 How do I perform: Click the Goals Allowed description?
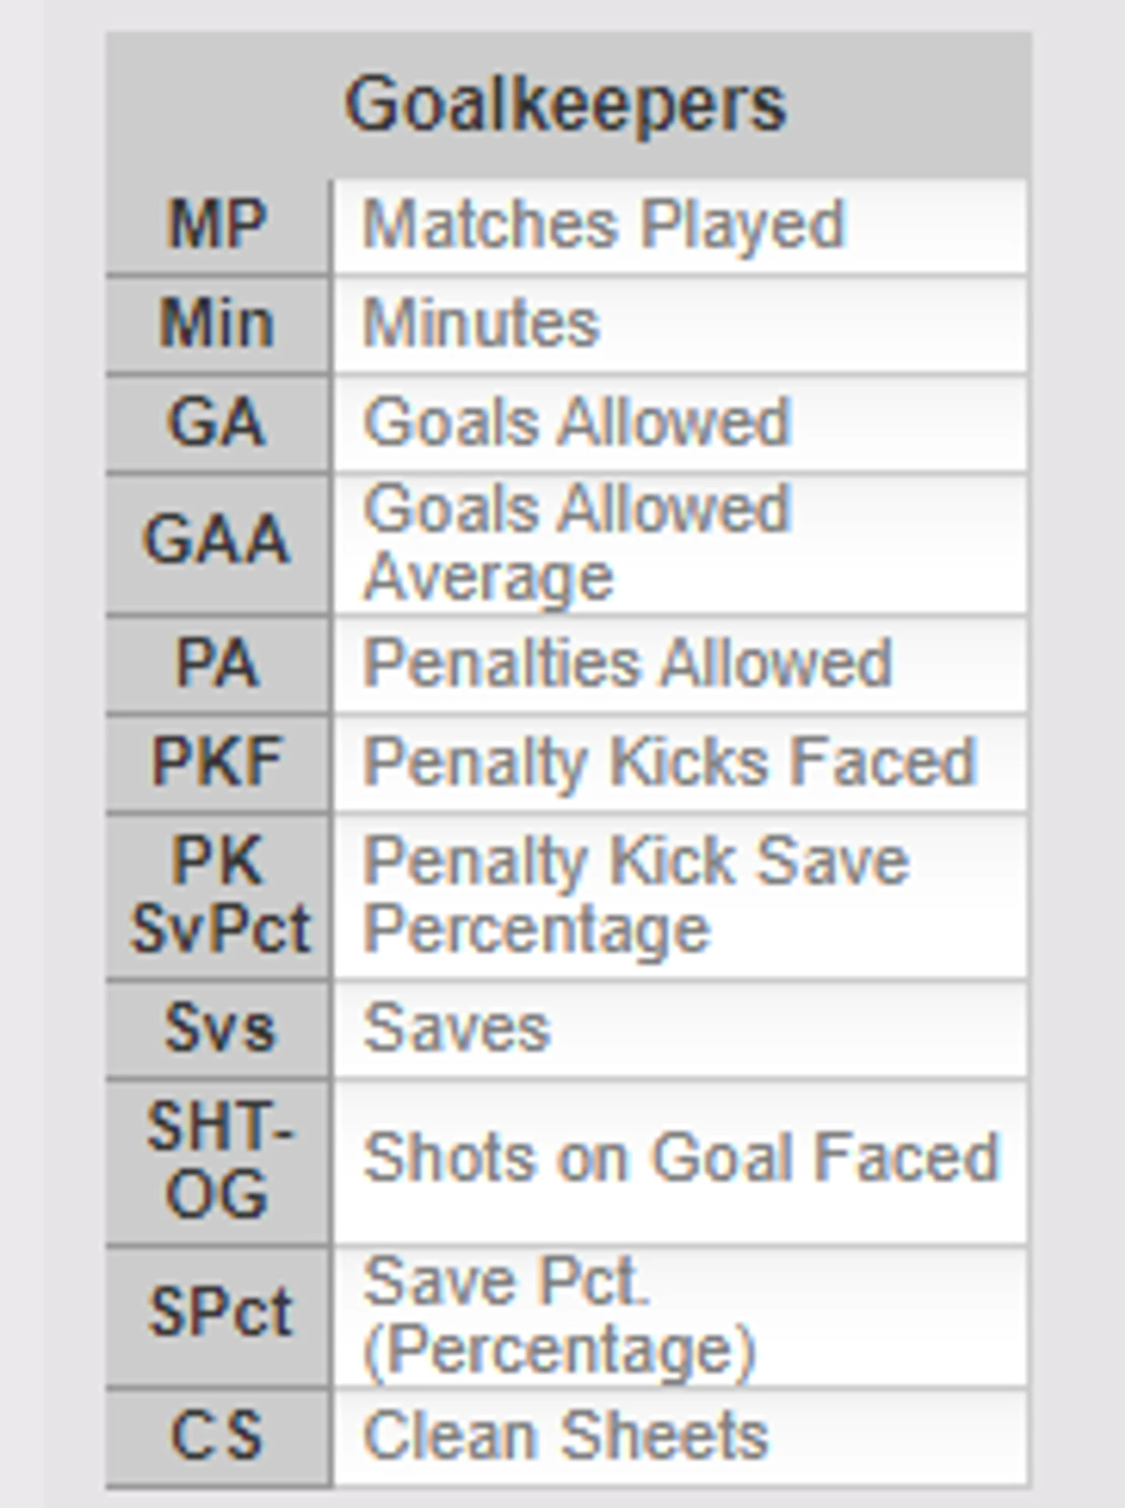[x=577, y=422]
